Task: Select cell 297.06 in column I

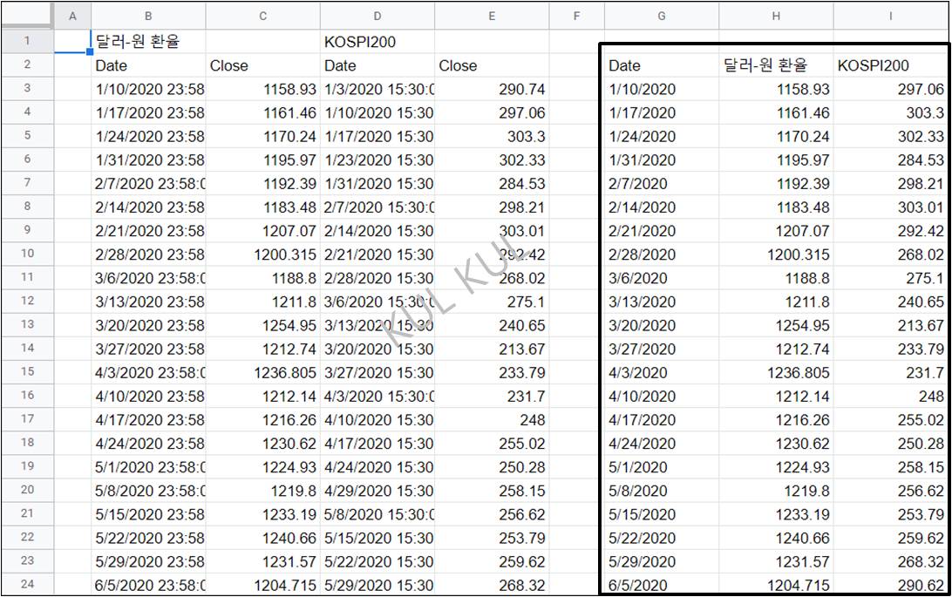Action: coord(890,89)
